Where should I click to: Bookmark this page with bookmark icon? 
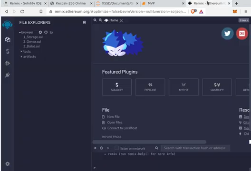coord(41,11)
